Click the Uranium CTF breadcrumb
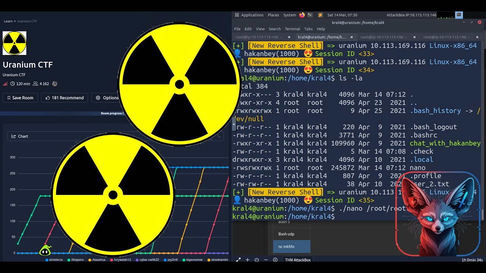486x273 pixels. click(27, 21)
